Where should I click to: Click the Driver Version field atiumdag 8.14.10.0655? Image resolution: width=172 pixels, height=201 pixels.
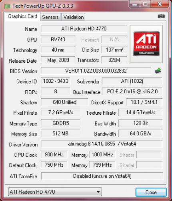(x=102, y=144)
